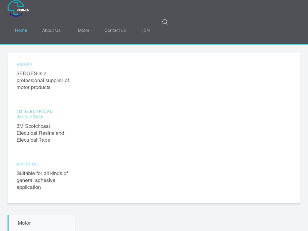The width and height of the screenshot is (308, 231).
Task: Click the 3M Scotchcast Electrical Resins text
Action: click(x=40, y=133)
